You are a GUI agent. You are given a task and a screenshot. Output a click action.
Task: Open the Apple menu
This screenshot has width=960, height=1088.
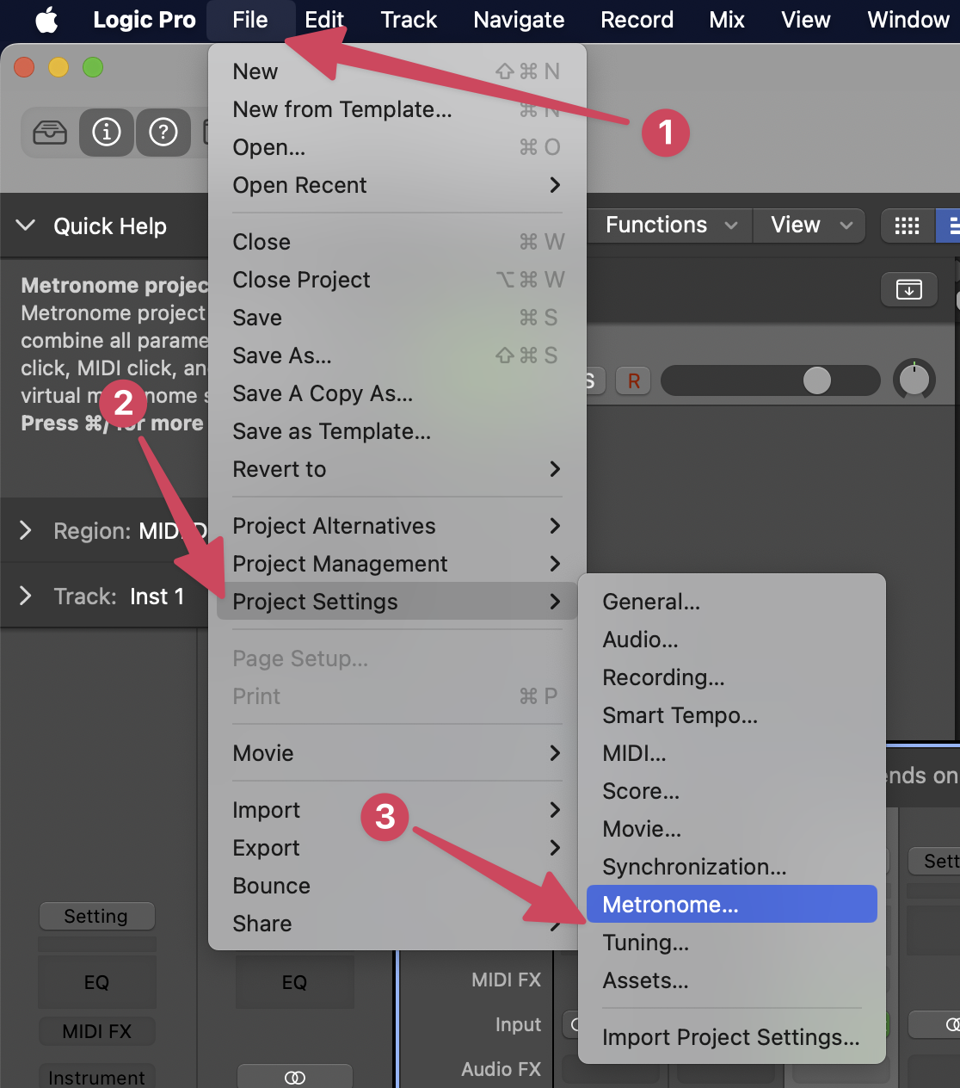coord(46,20)
